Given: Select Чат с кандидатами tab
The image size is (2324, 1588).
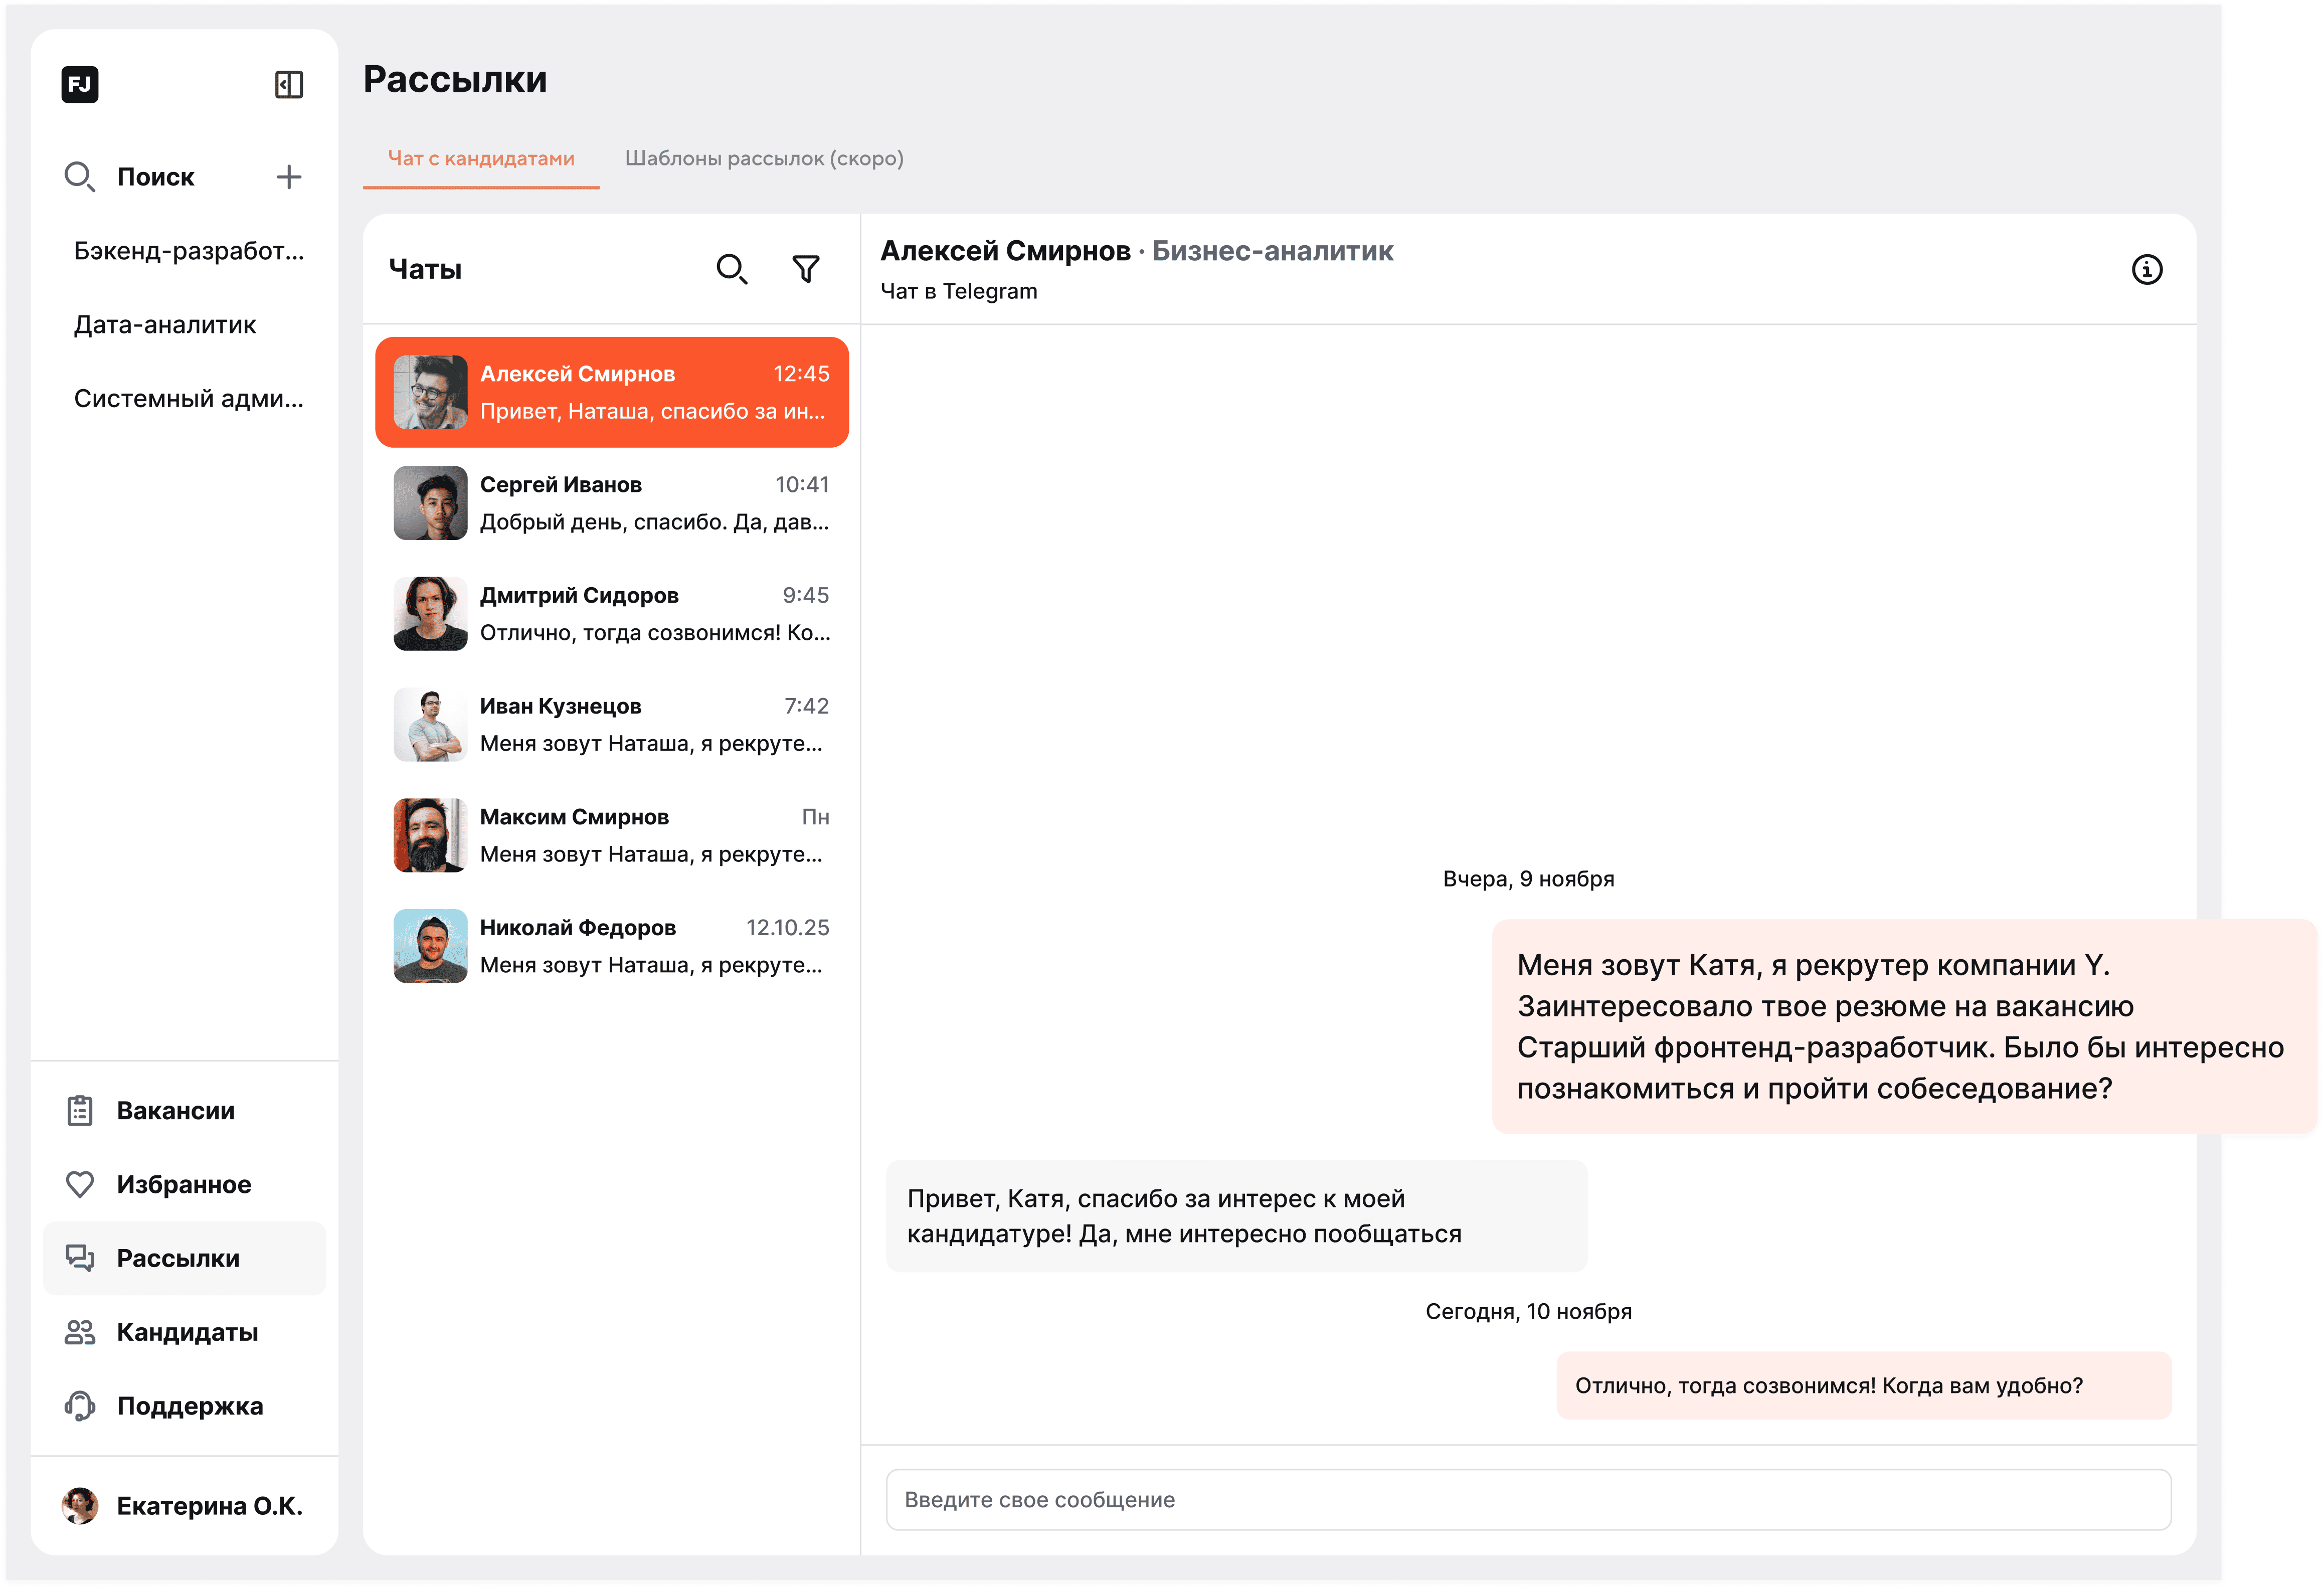Looking at the screenshot, I should pyautogui.click(x=481, y=159).
